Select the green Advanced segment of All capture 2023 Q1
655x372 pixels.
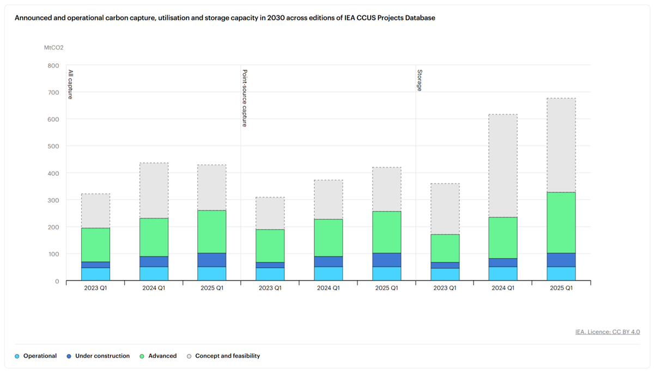coord(95,245)
